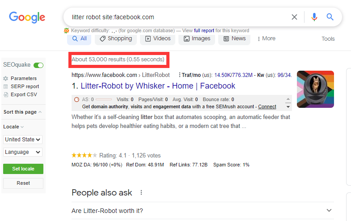The width and height of the screenshot is (351, 221).
Task: Open the Language dropdown
Action: tap(23, 152)
